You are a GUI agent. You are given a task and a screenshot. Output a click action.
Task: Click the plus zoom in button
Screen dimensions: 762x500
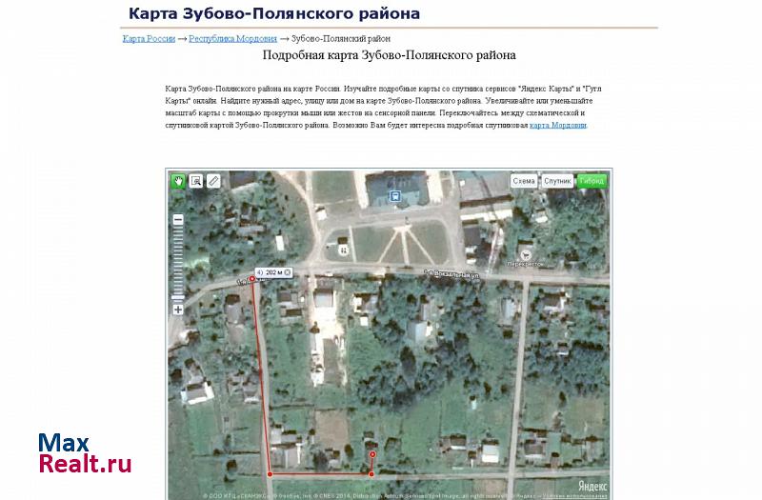tap(178, 310)
